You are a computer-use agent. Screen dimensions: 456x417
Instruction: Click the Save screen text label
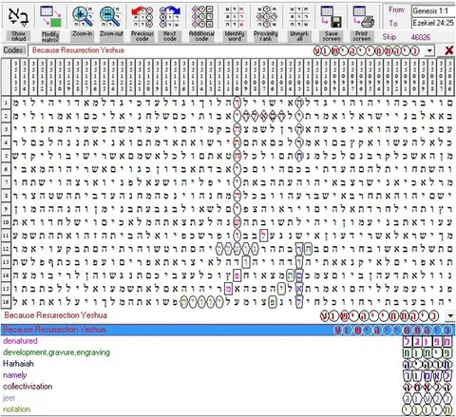pos(332,36)
